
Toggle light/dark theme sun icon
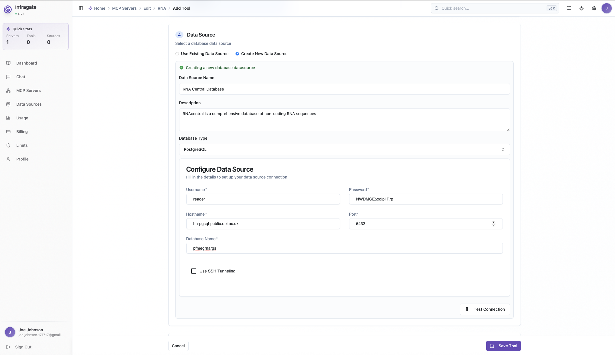582,8
